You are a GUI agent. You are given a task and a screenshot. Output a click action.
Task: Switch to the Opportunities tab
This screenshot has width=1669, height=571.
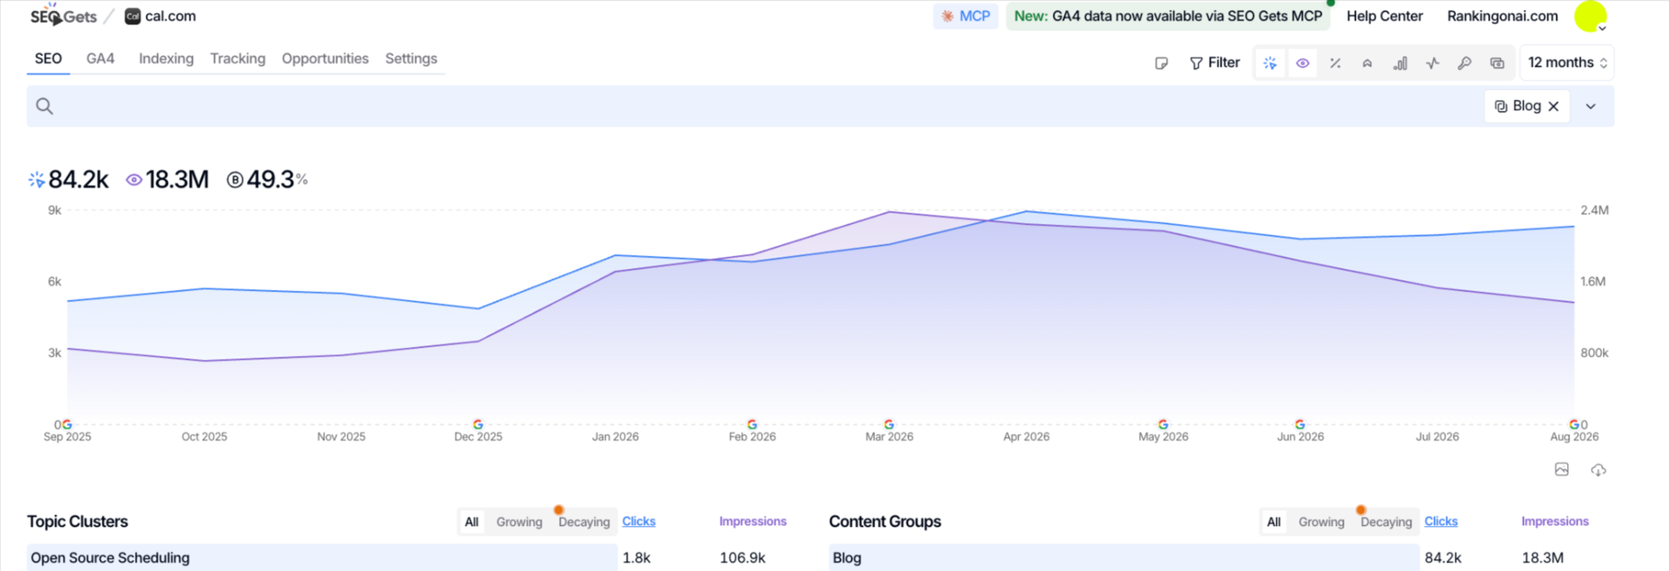[325, 58]
